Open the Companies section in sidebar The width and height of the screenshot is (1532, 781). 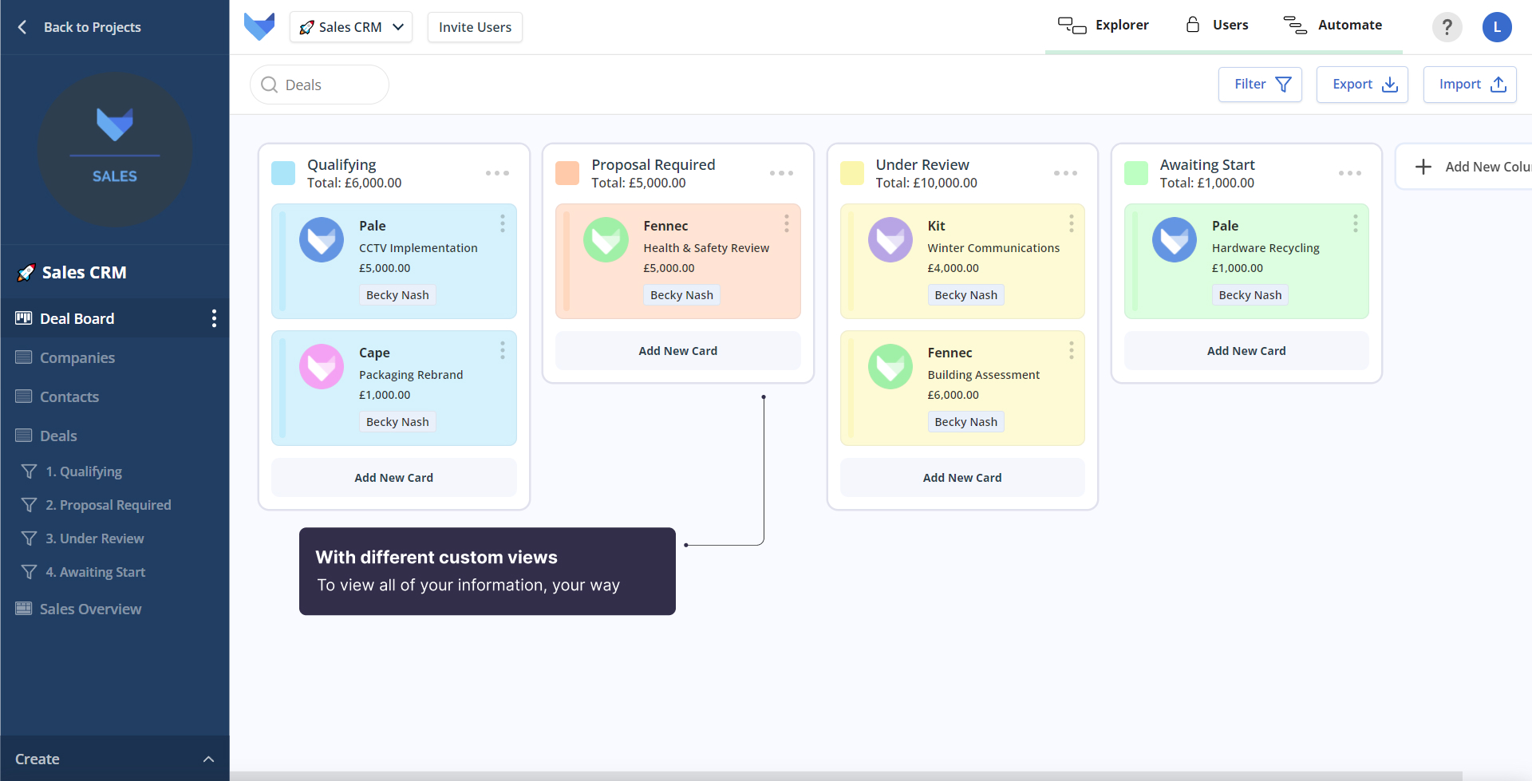click(77, 357)
